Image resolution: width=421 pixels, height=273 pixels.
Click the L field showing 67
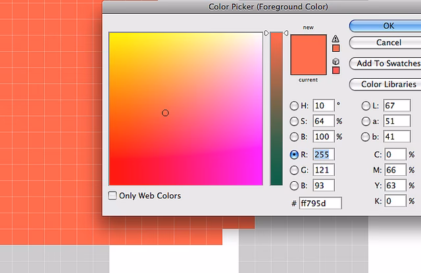click(397, 106)
